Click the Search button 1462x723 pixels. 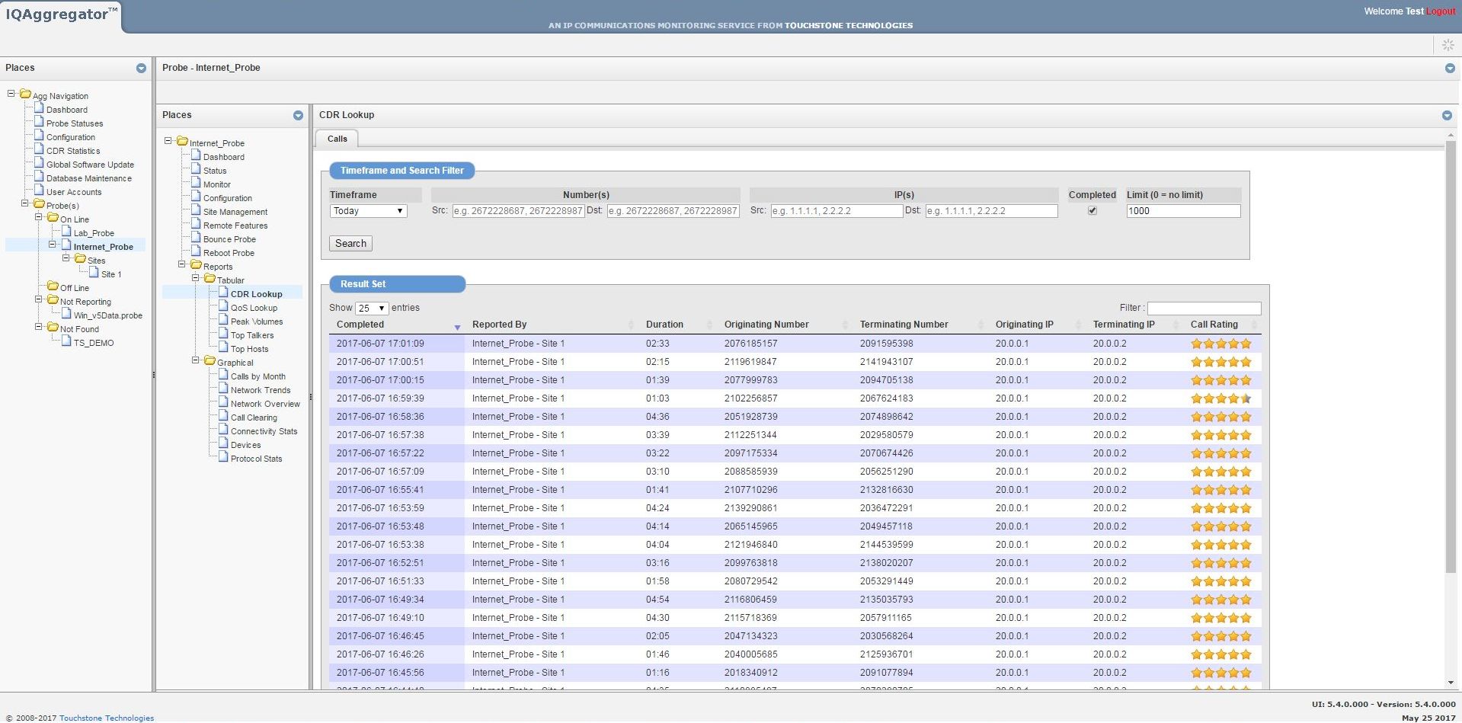pos(350,244)
